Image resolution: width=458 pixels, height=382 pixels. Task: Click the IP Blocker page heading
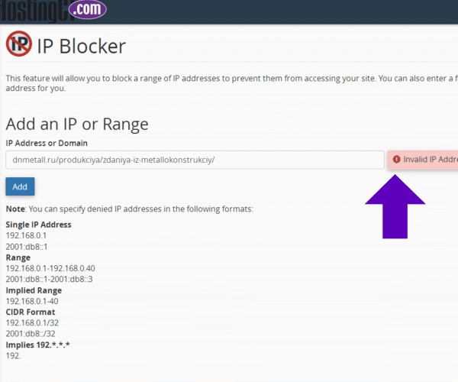tap(81, 46)
